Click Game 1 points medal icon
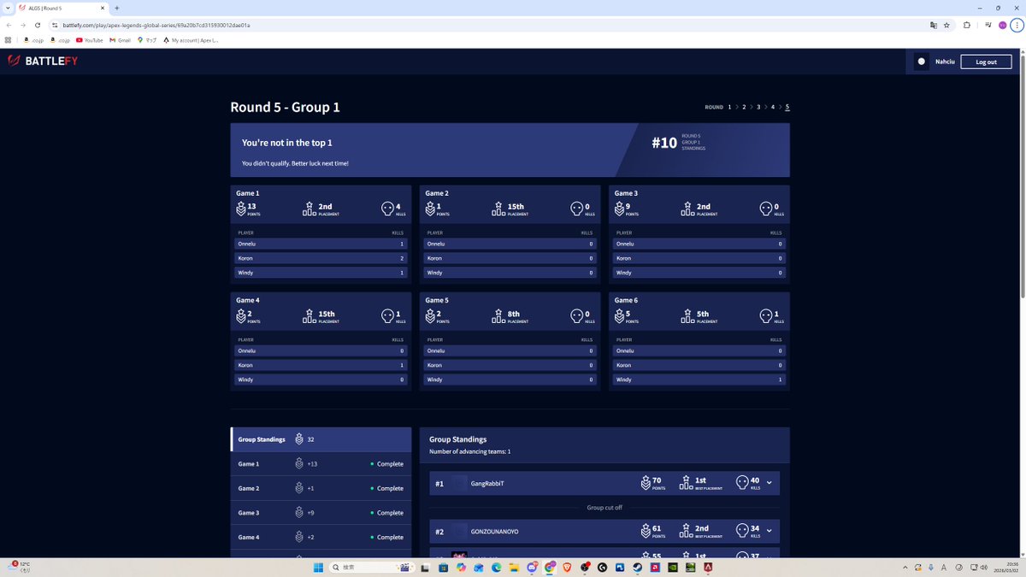Viewport: 1026px width, 577px height. tap(240, 209)
